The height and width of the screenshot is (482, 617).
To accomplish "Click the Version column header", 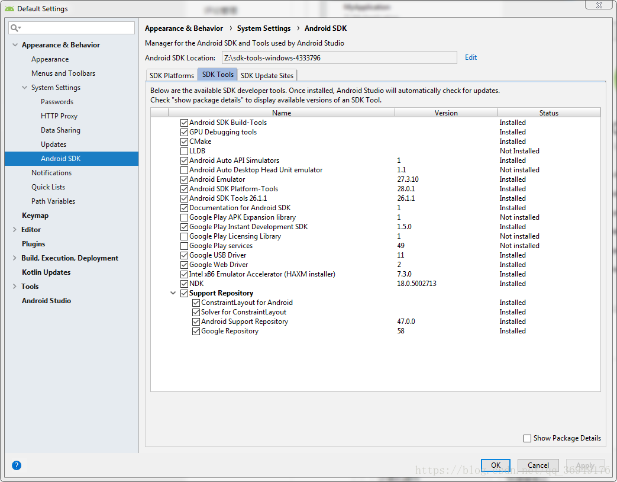I will [x=446, y=113].
